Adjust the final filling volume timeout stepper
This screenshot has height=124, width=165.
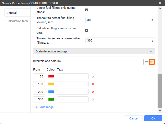click(152, 20)
